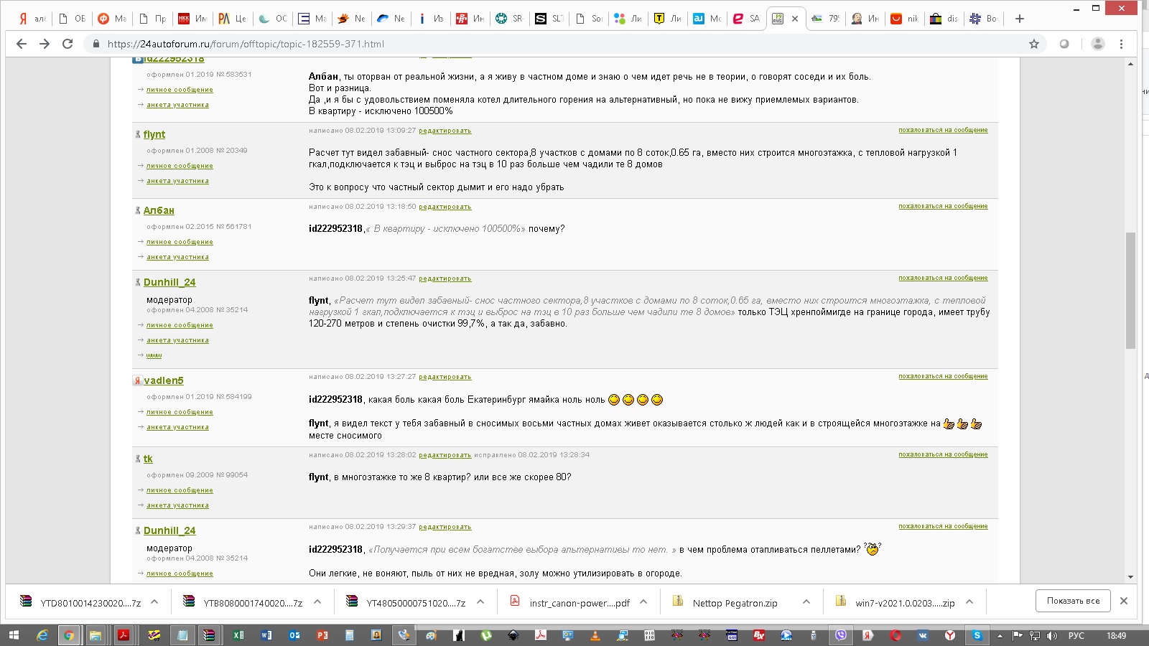Launch Internet Explorer from taskbar
This screenshot has height=646, width=1149.
[x=42, y=635]
